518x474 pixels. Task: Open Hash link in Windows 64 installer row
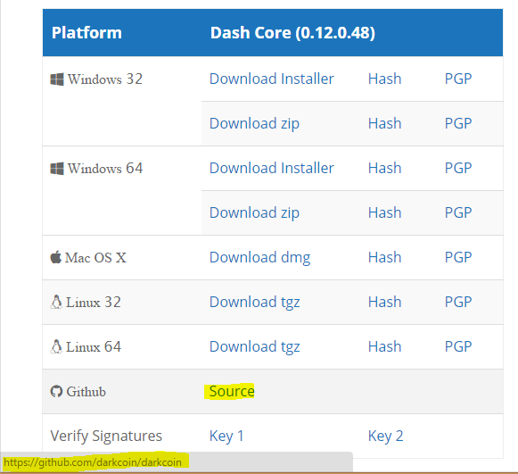[384, 169]
